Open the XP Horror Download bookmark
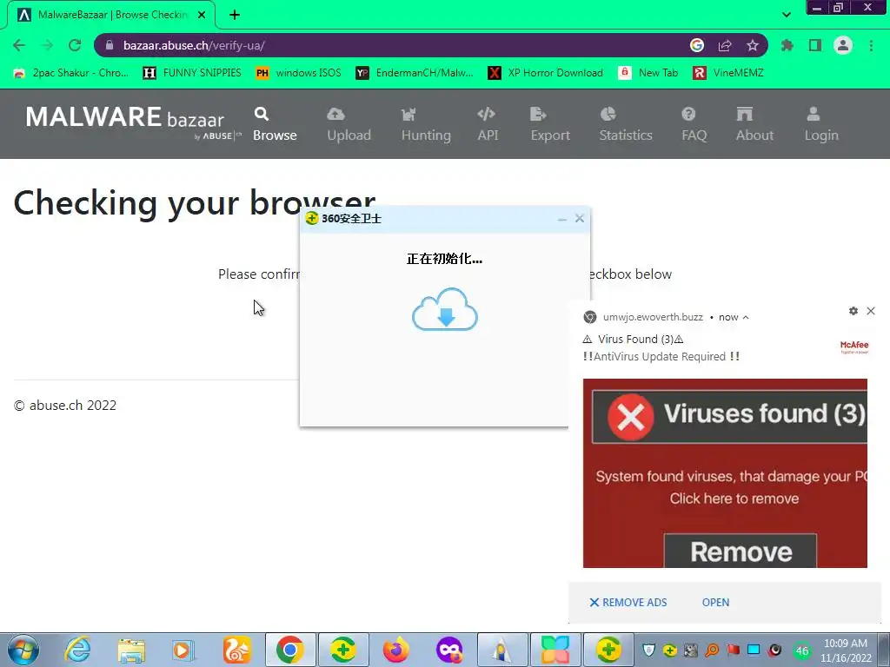 point(546,73)
